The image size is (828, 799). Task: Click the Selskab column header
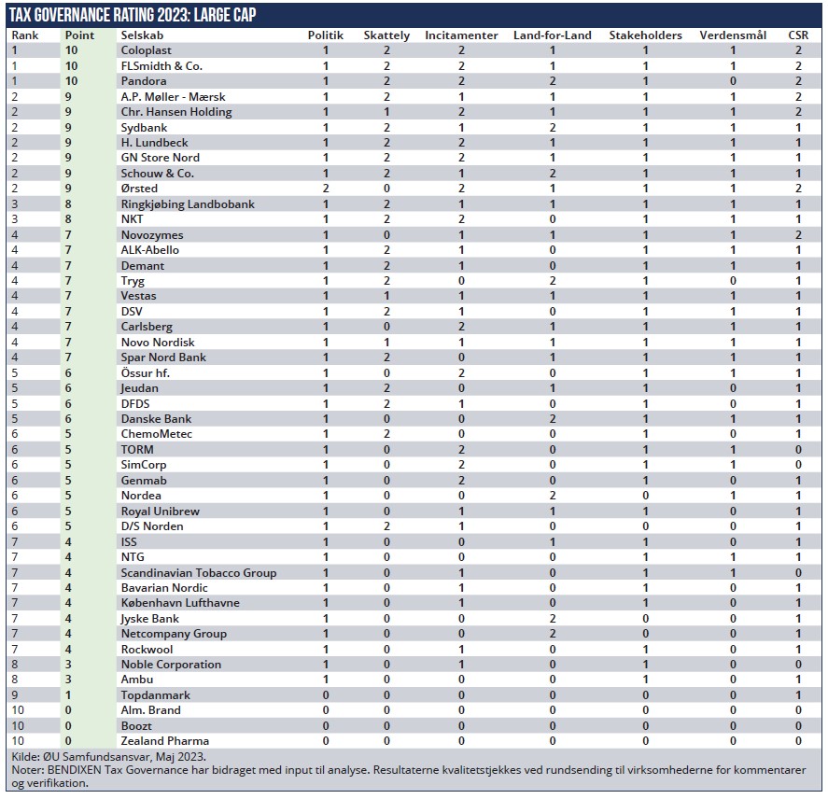pyautogui.click(x=142, y=35)
